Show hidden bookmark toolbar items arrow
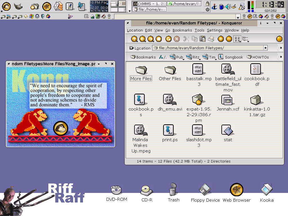288x216 pixels. (281, 57)
